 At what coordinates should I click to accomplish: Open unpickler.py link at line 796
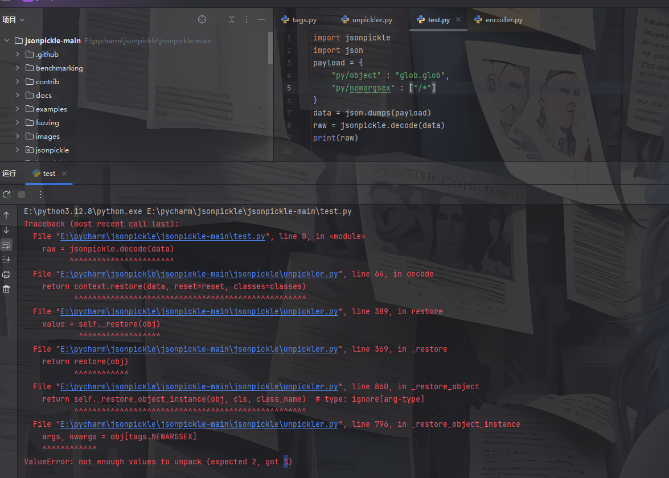pos(199,424)
